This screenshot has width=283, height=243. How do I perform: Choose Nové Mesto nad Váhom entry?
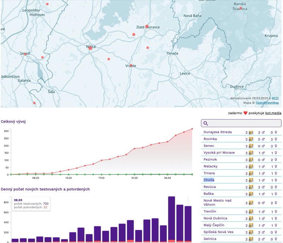[x=217, y=203]
